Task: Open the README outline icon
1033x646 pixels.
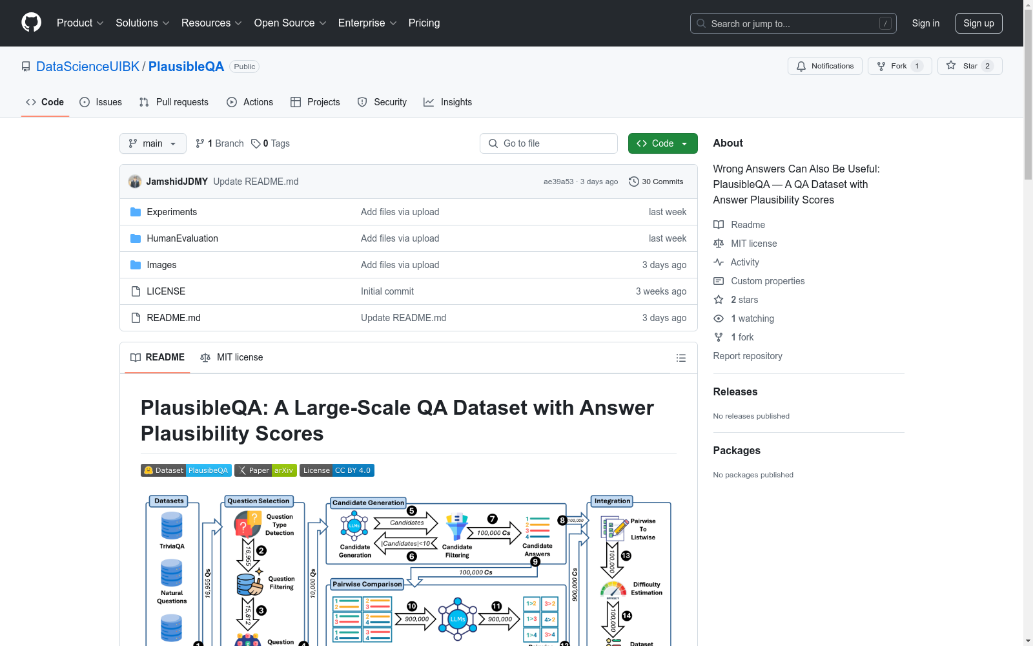Action: [680, 358]
